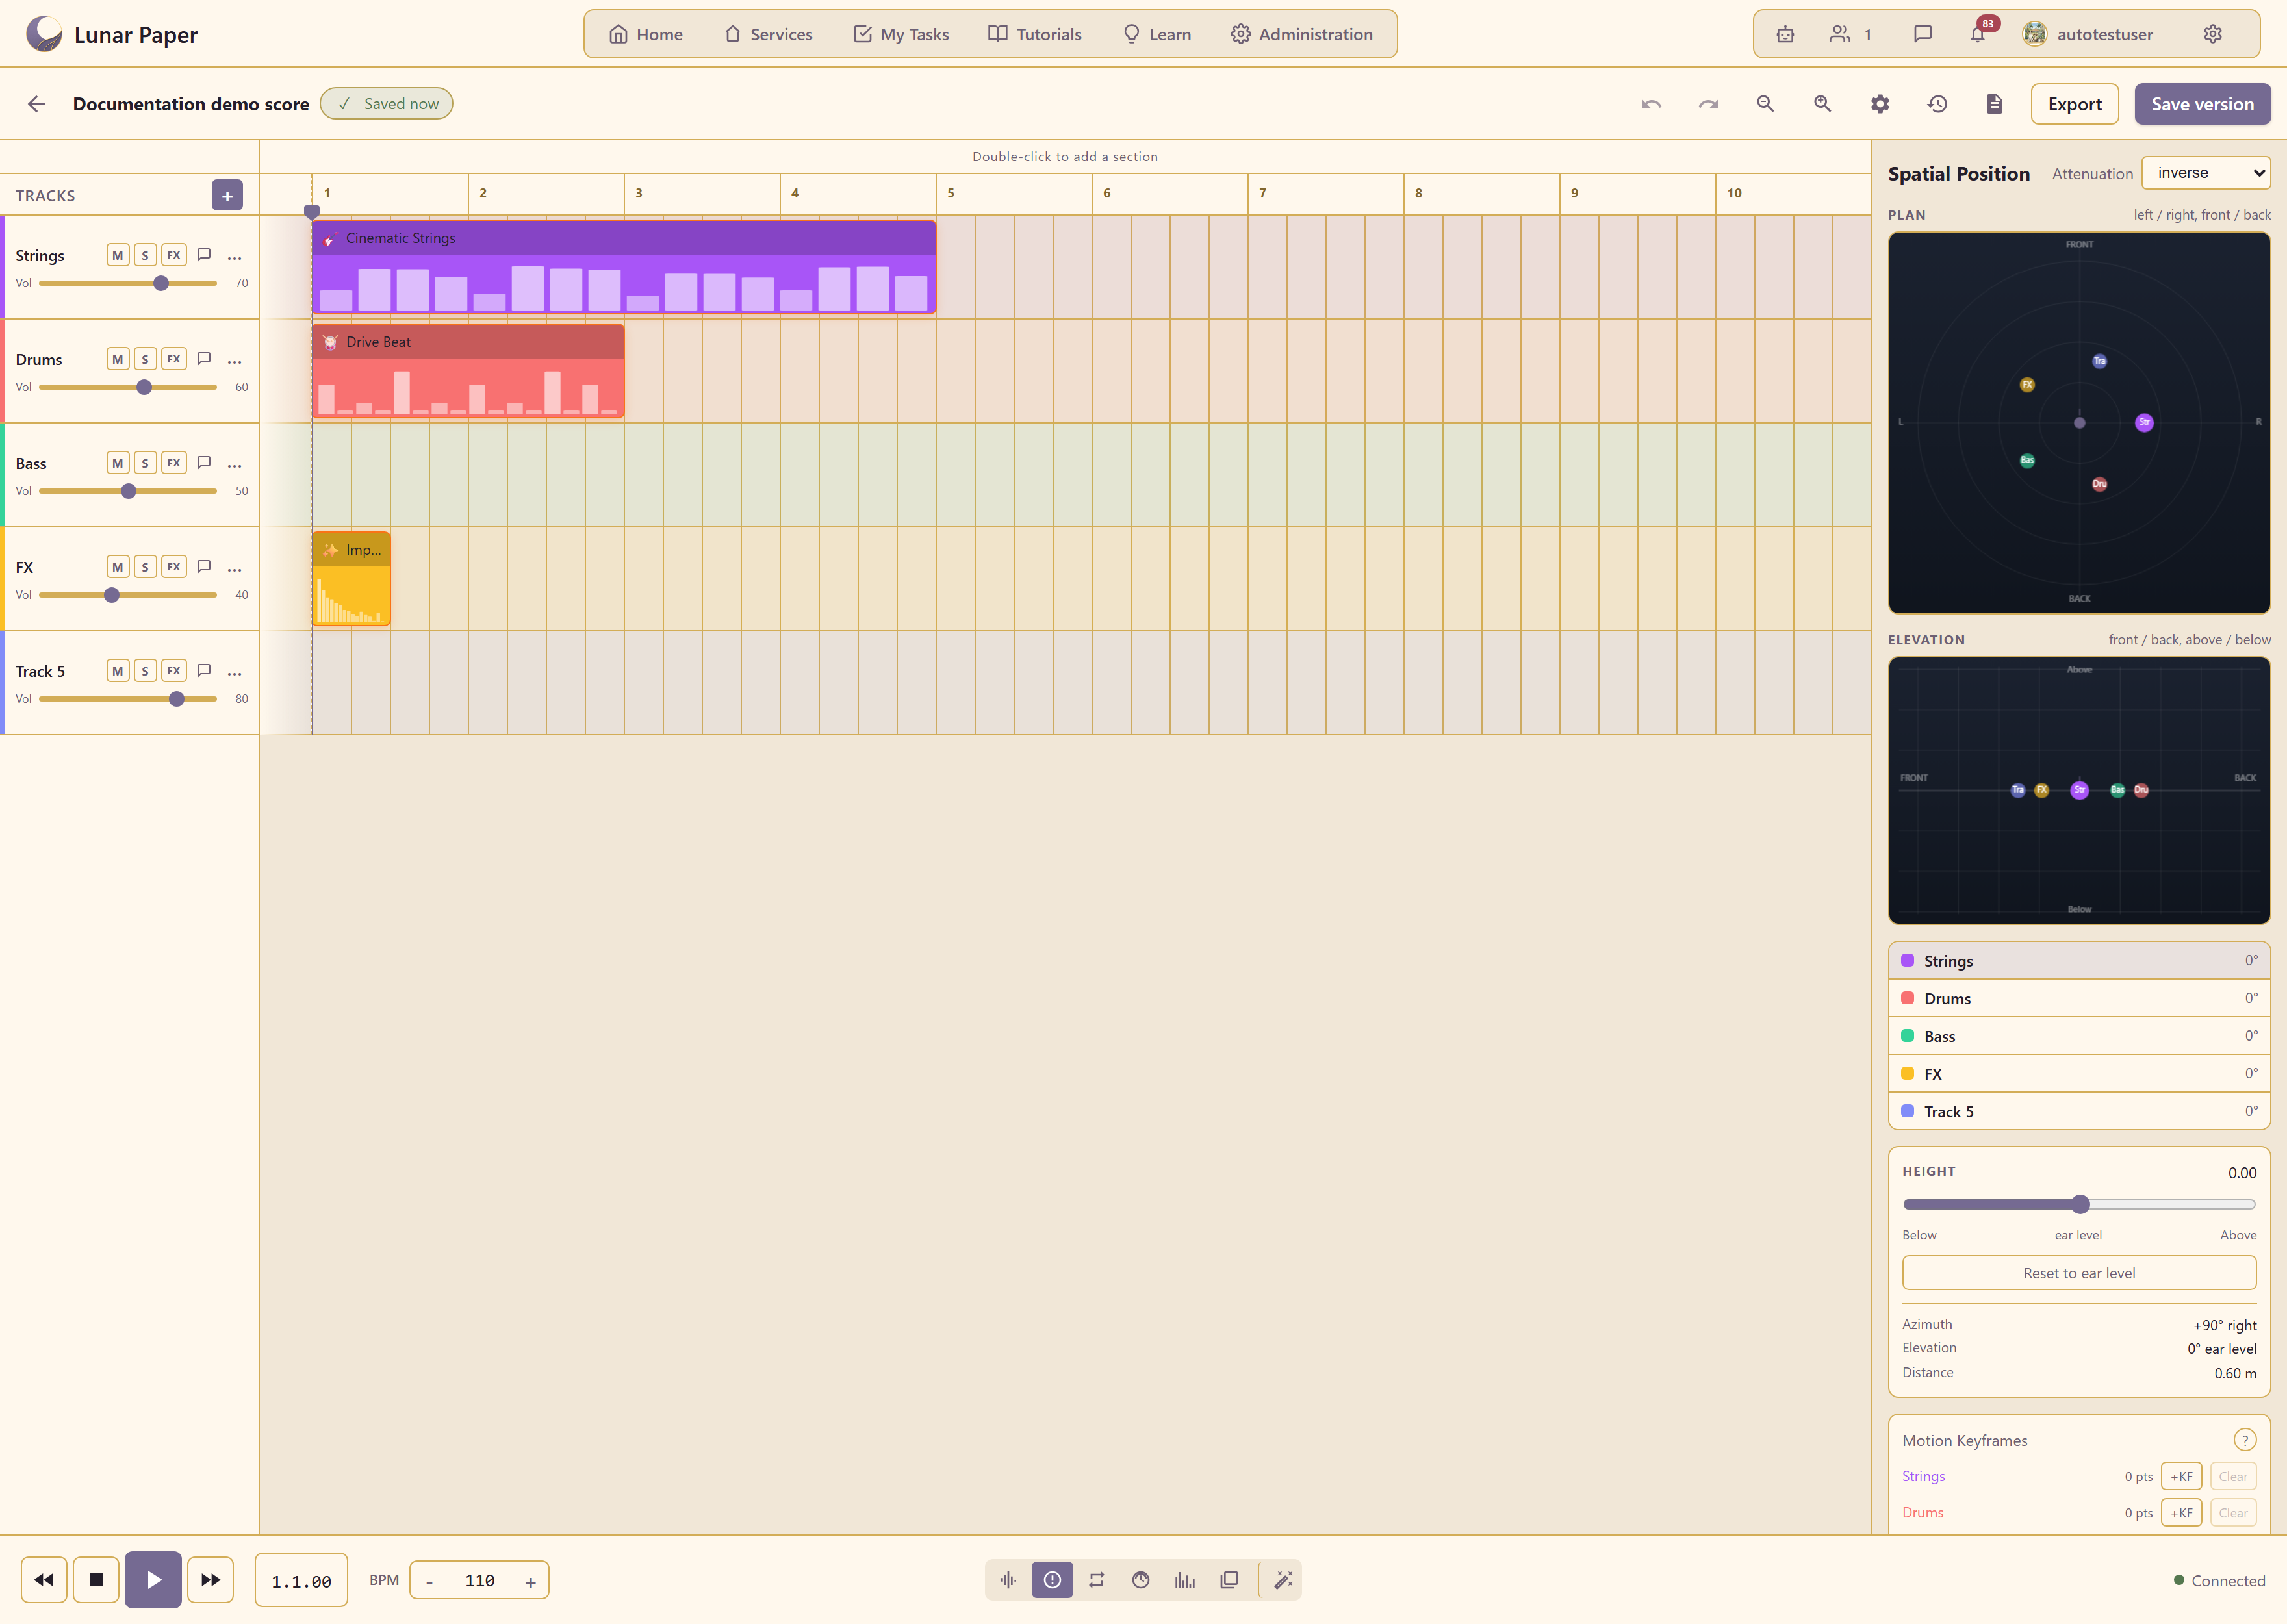Go to the Home menu
Viewport: 2287px width, 1624px height.
646,34
